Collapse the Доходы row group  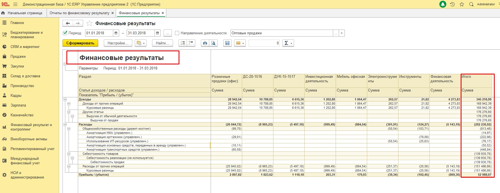click(65, 99)
